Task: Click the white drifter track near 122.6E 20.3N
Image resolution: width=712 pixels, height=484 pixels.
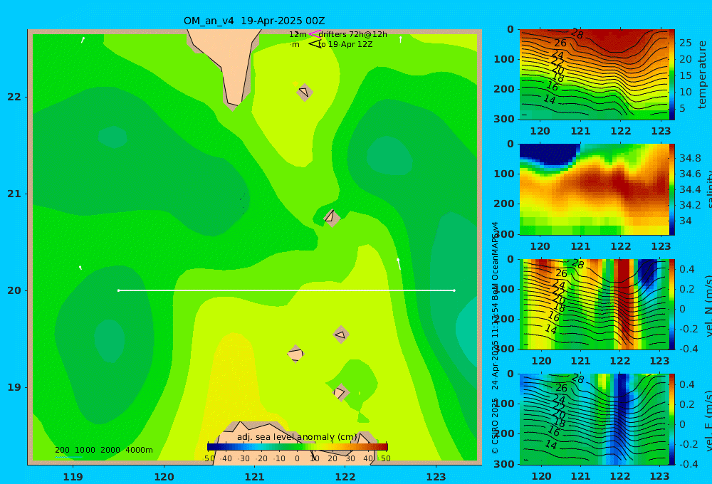Action: click(x=399, y=263)
